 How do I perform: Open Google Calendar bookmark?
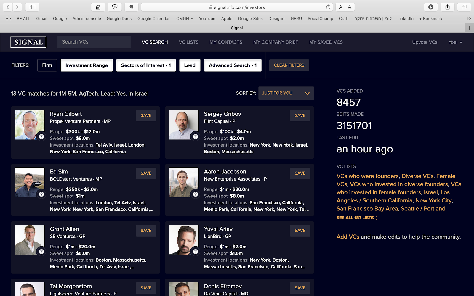click(x=153, y=18)
